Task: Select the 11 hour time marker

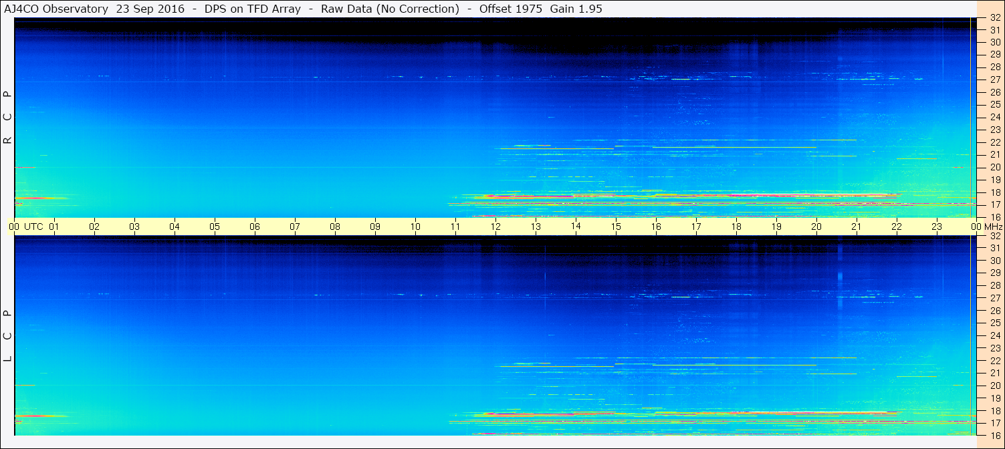Action: click(455, 227)
